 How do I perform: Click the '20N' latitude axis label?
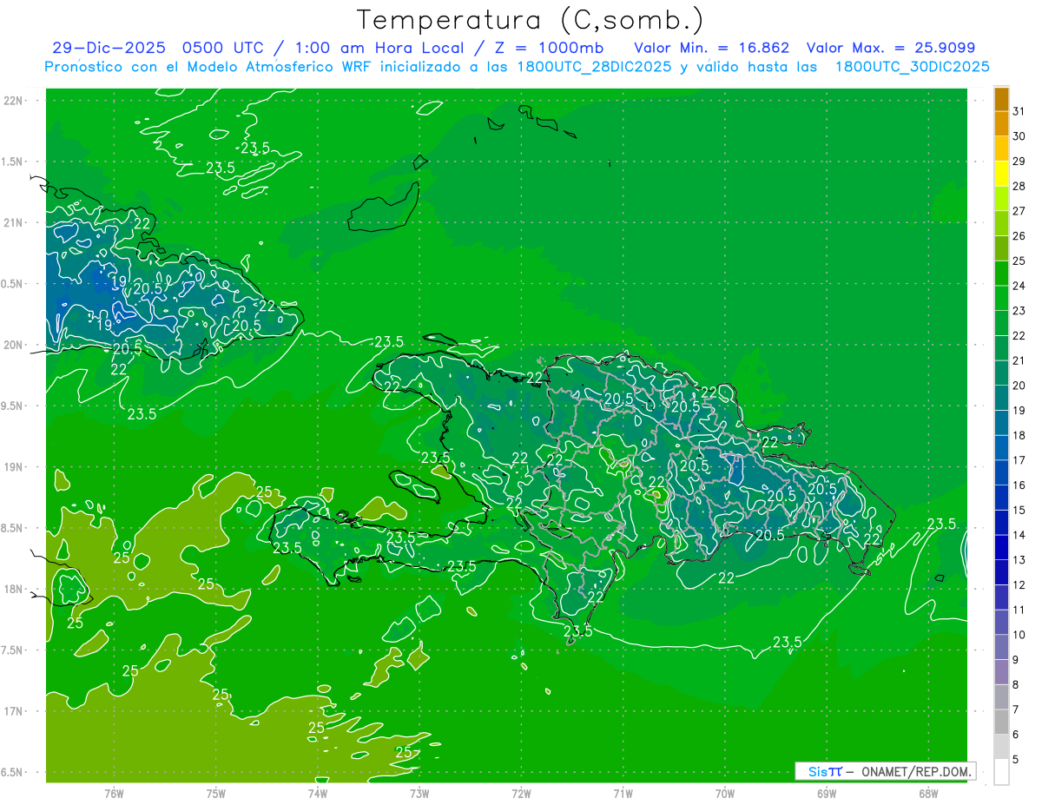click(x=12, y=345)
